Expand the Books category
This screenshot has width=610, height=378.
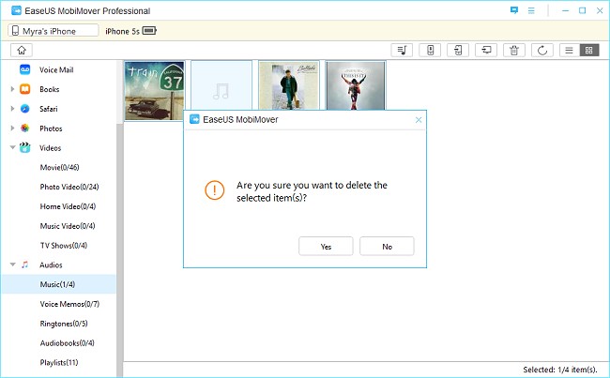[12, 89]
